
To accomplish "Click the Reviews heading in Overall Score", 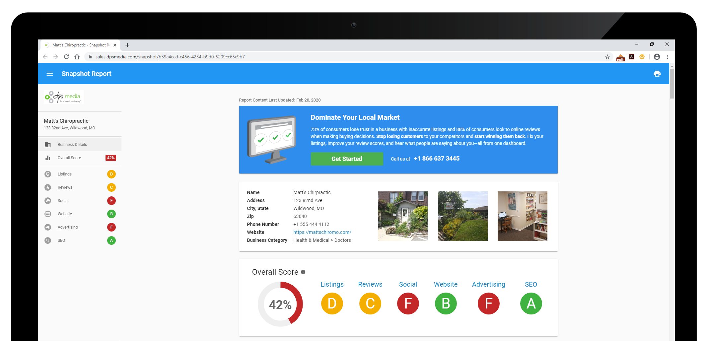I will tap(370, 284).
